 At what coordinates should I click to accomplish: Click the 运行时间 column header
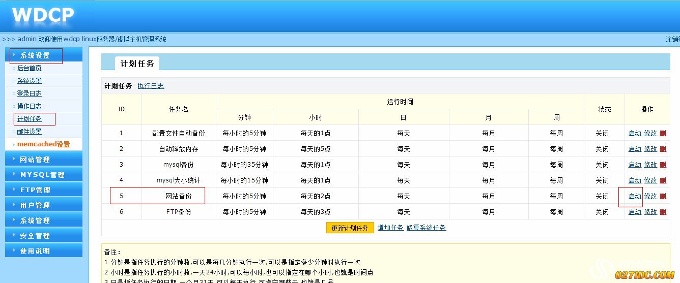coord(400,102)
